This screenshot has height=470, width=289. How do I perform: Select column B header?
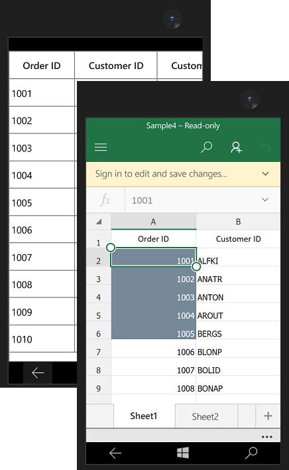[x=238, y=222]
